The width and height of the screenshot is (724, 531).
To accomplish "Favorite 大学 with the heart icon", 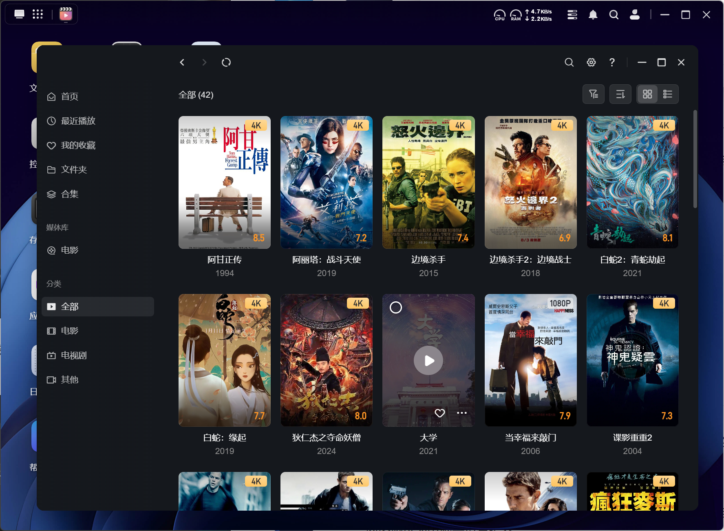I will [440, 413].
